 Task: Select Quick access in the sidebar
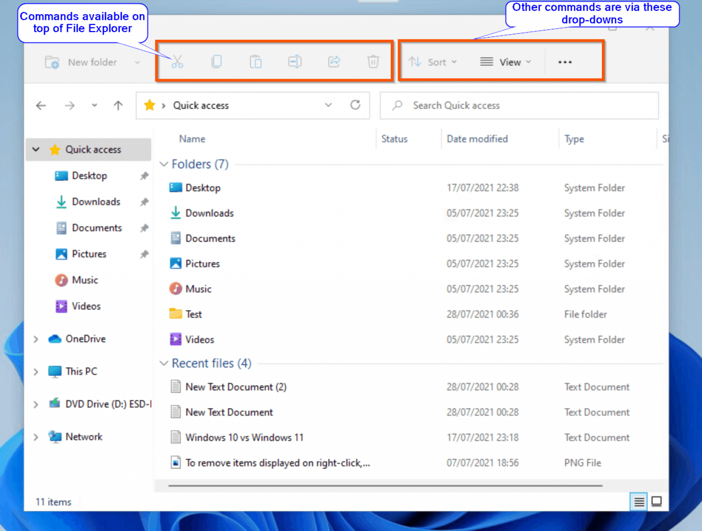click(94, 149)
